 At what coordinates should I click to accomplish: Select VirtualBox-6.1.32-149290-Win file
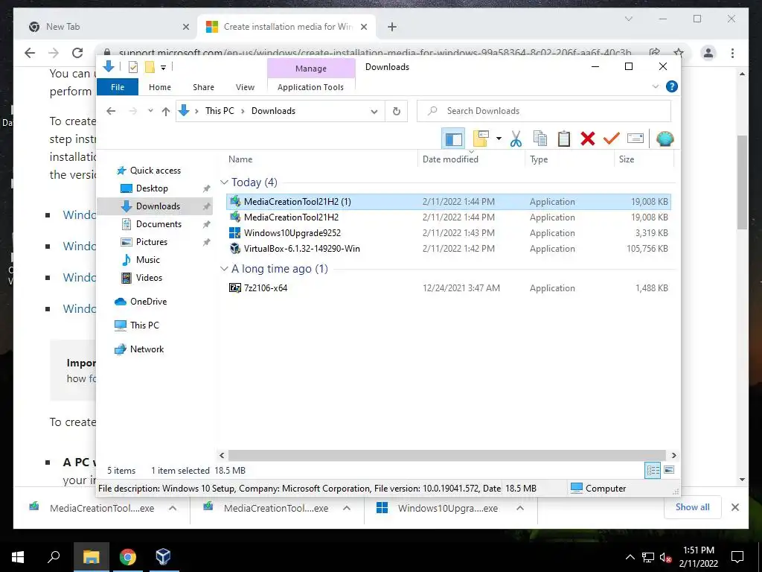coord(449,248)
